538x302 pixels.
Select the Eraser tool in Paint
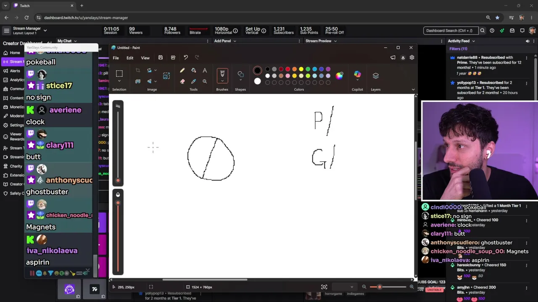tap(182, 81)
